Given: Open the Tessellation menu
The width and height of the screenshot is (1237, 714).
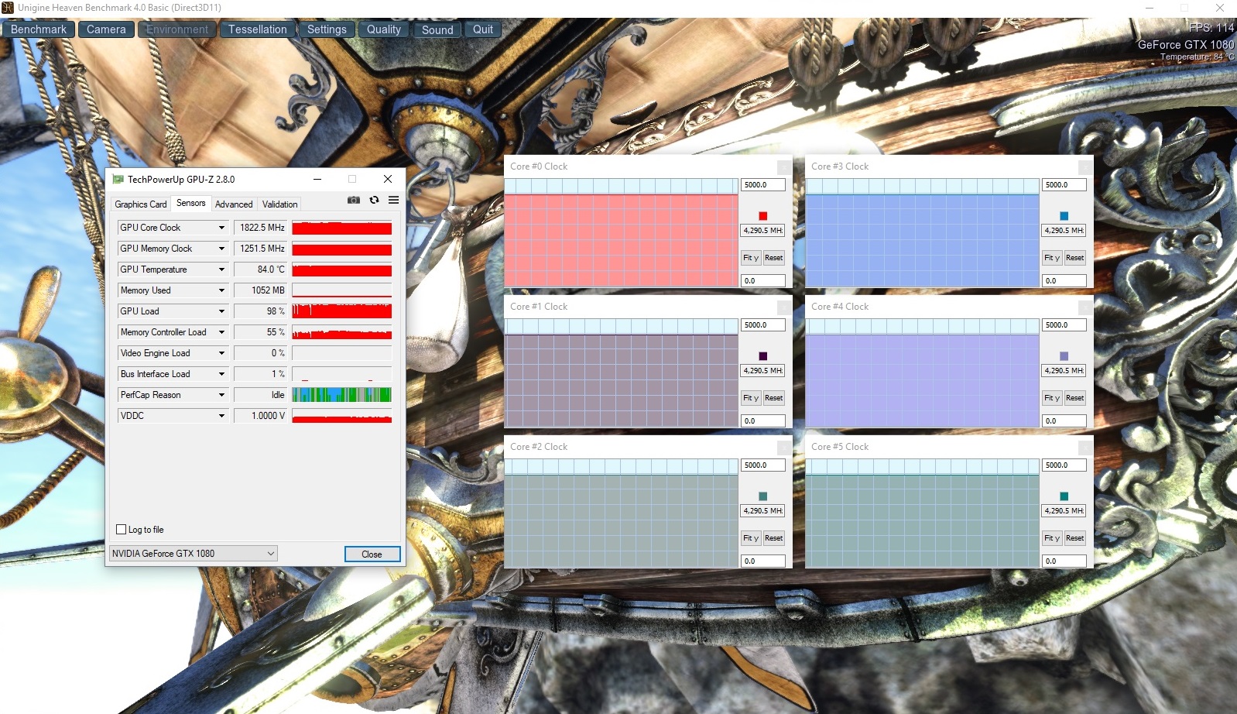Looking at the screenshot, I should tap(258, 29).
